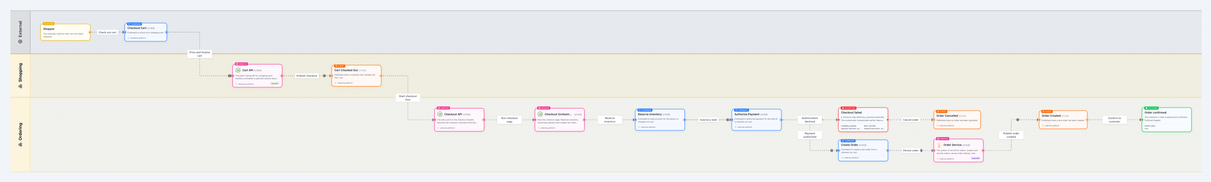Click the OUTCOME badge on Order confirmed
The height and width of the screenshot is (182, 1211).
(x=1151, y=108)
